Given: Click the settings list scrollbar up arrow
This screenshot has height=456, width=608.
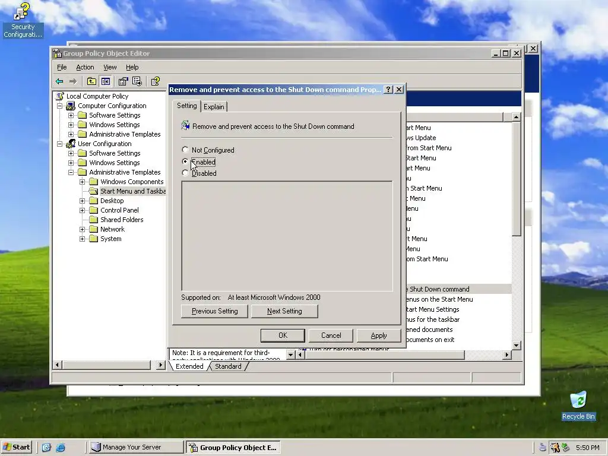Looking at the screenshot, I should click(516, 117).
